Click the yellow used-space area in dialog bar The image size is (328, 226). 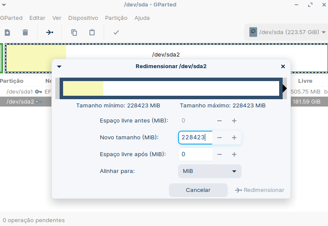pos(83,88)
